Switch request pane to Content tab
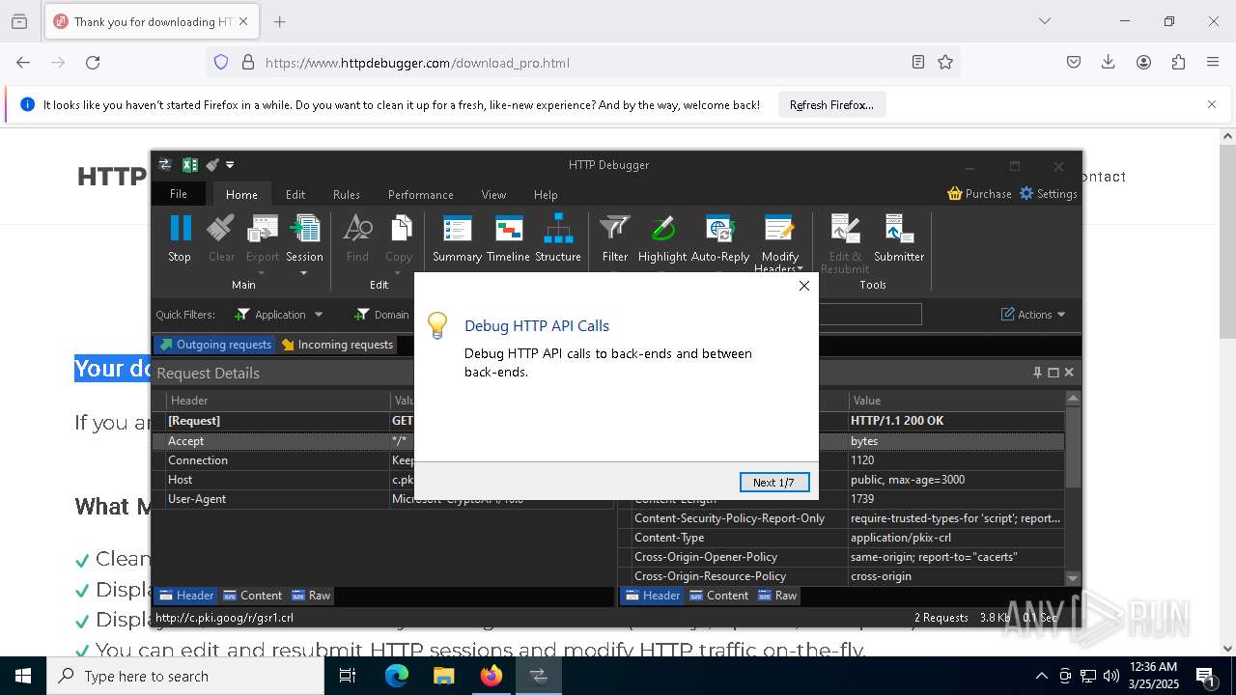Viewport: 1236px width, 695px height. 252,596
